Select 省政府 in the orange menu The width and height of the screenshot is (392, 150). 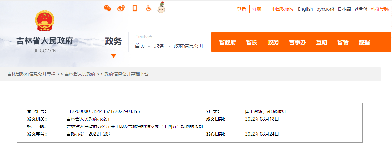[227, 42]
